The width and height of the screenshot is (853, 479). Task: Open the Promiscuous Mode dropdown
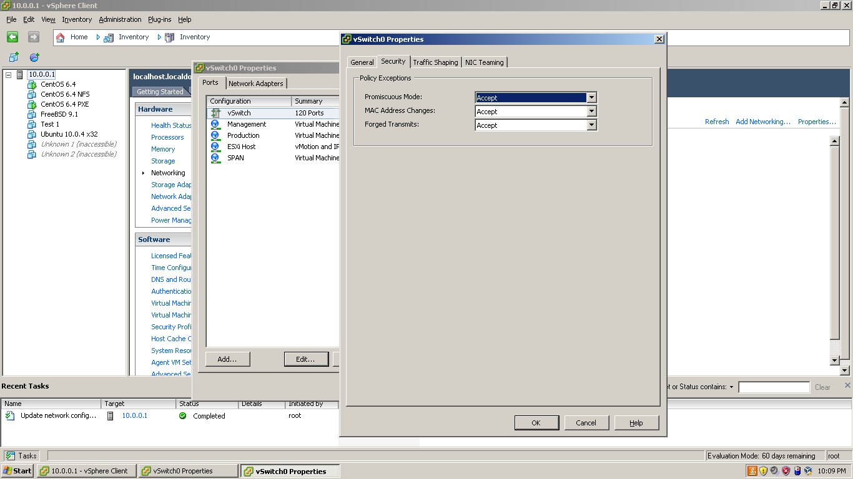click(591, 97)
